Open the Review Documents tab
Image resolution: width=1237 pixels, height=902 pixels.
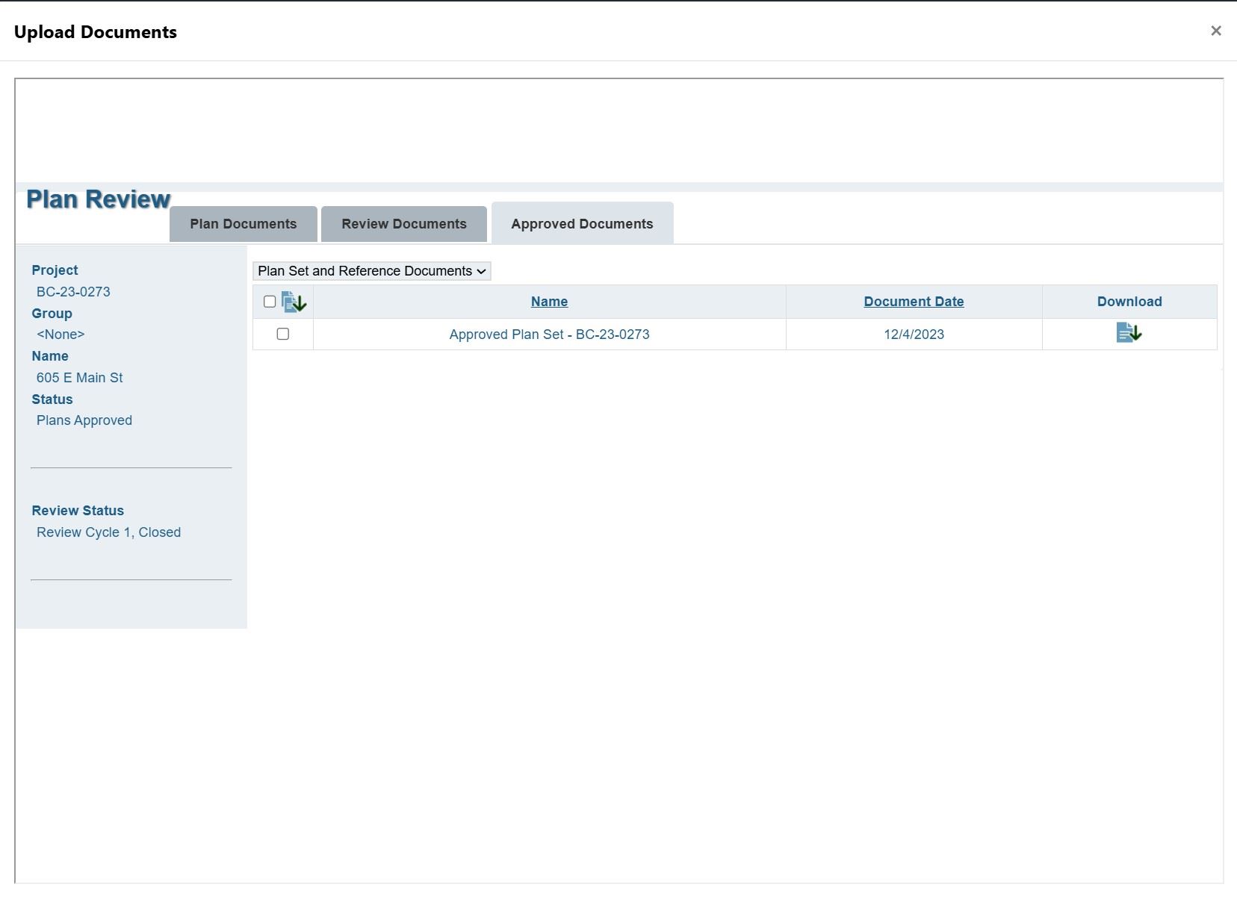403,224
